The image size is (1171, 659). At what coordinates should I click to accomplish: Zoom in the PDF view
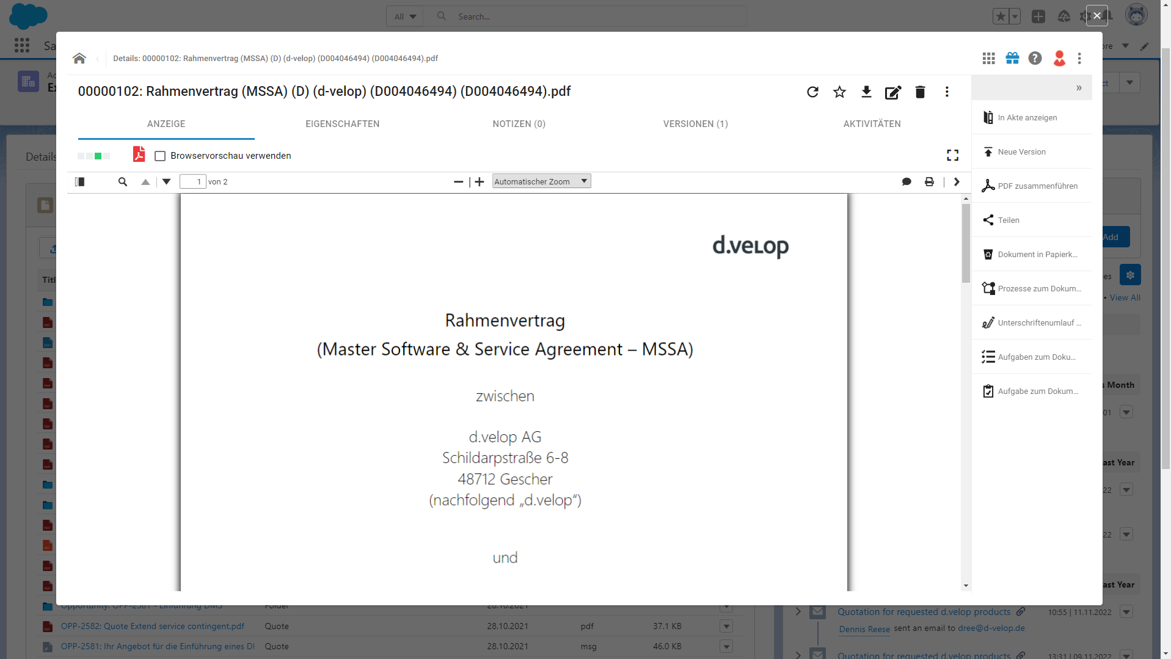pos(480,181)
